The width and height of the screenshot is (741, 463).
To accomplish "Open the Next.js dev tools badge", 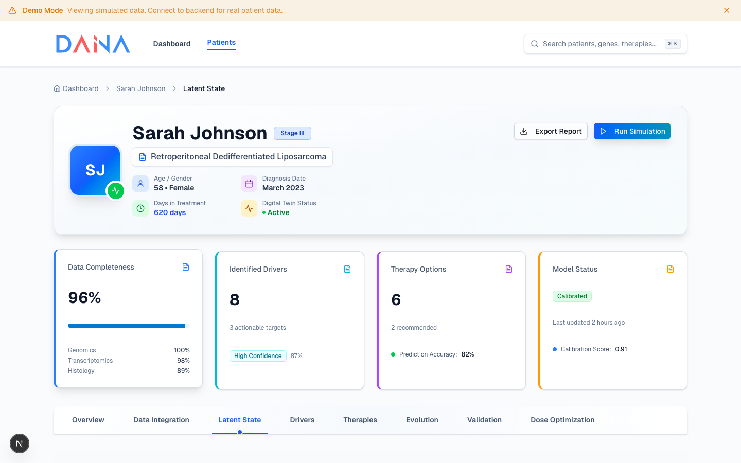I will tap(20, 443).
